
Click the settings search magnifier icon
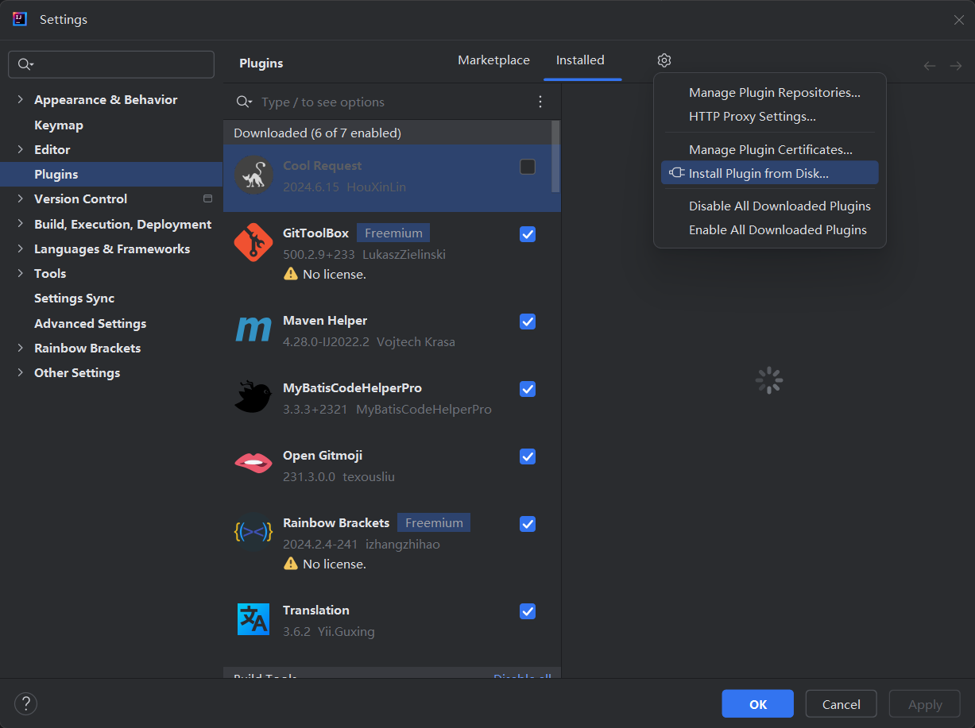[25, 64]
